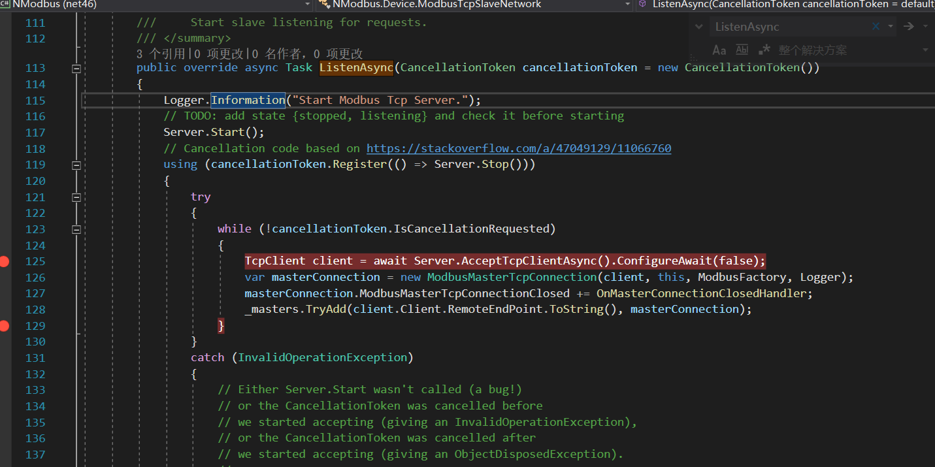Open the NModbus.Device.ModbusTcpSlaveNetwork type dropdown
This screenshot has height=467, width=935.
click(628, 4)
